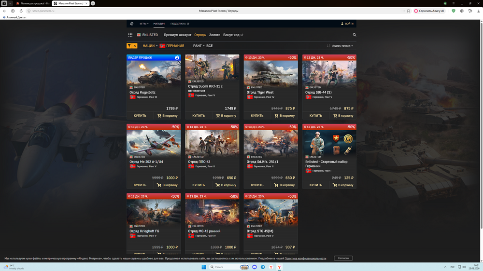Reload the page with the refresh icon
The image size is (483, 271).
coord(21,11)
